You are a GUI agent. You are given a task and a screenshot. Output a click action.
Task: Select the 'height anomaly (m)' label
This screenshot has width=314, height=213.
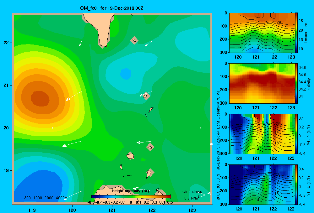click(x=131, y=191)
